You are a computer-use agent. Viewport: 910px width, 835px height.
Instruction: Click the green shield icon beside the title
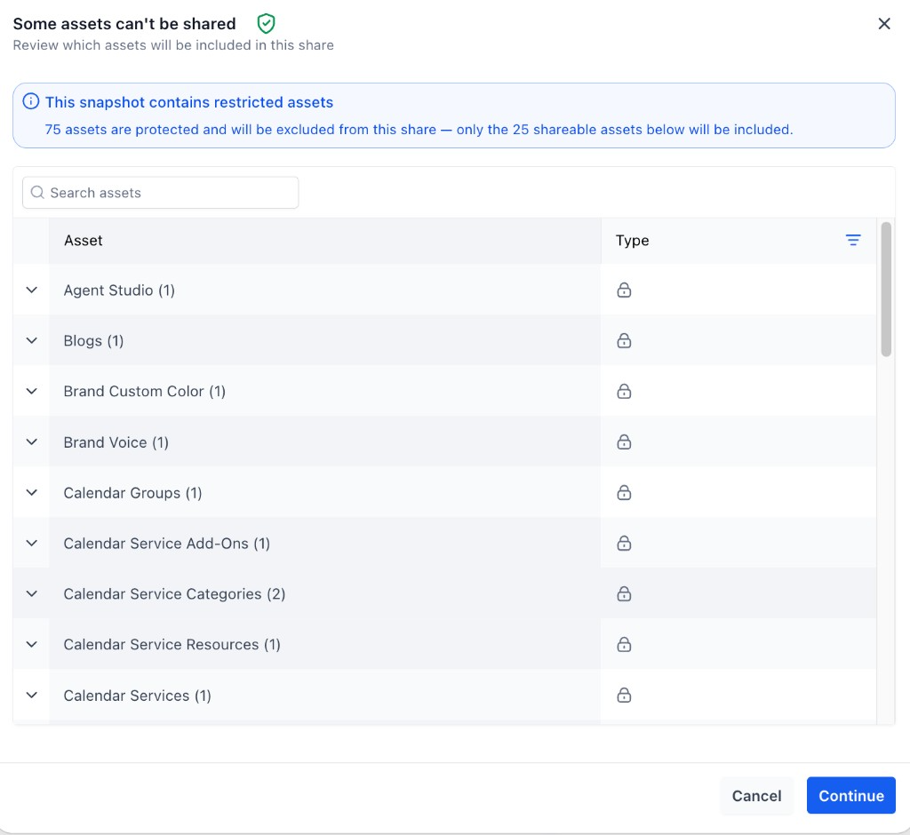click(x=266, y=24)
